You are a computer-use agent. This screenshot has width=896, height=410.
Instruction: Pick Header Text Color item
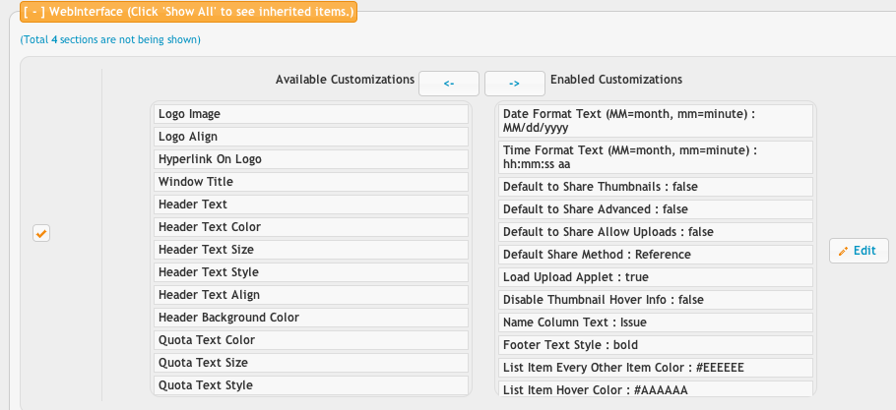tap(311, 227)
